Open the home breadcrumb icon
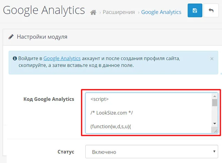Screen dimensions: 222x163 coord(93,12)
